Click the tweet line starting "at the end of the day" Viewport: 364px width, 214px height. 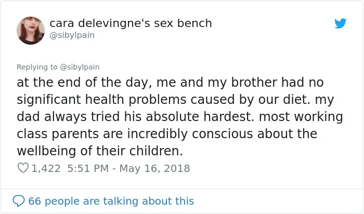point(170,83)
